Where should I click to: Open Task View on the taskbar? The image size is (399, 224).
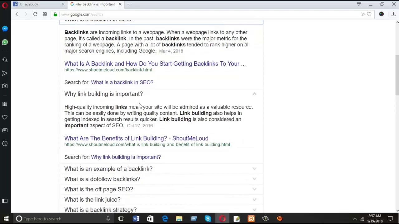[x=121, y=219]
